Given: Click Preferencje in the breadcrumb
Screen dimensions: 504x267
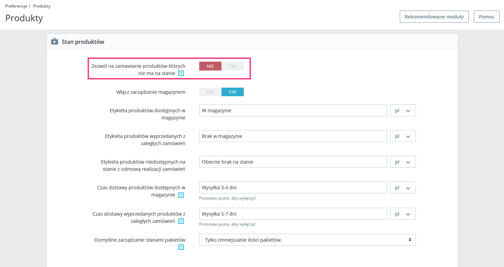Looking at the screenshot, I should tap(16, 6).
